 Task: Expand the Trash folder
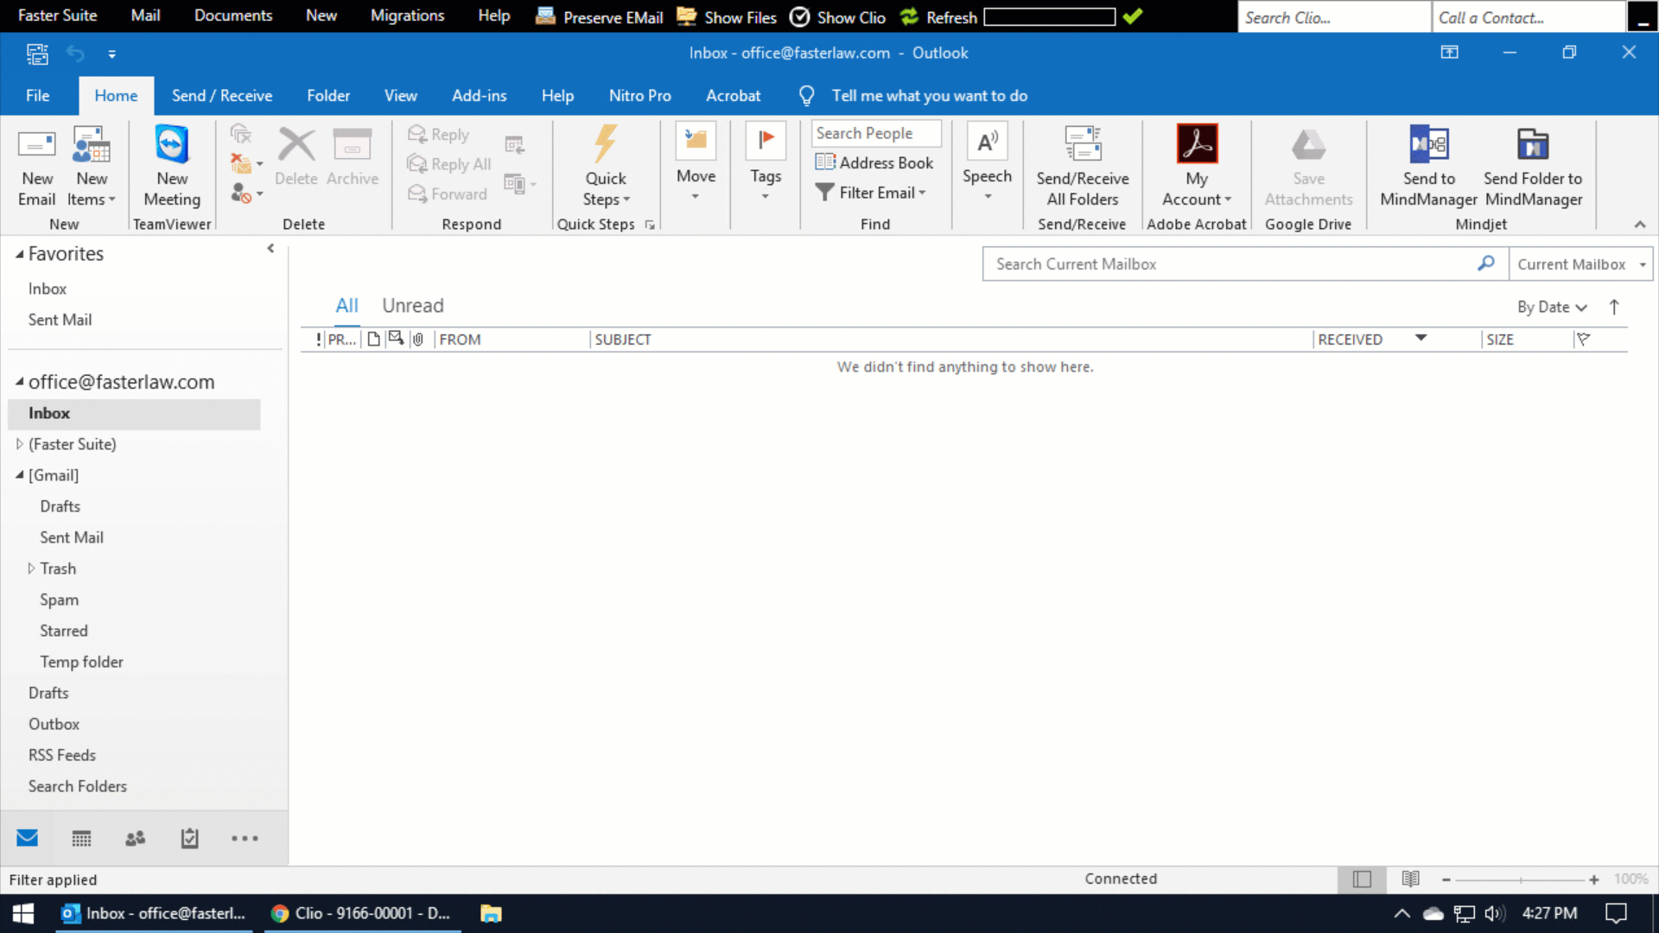(31, 568)
